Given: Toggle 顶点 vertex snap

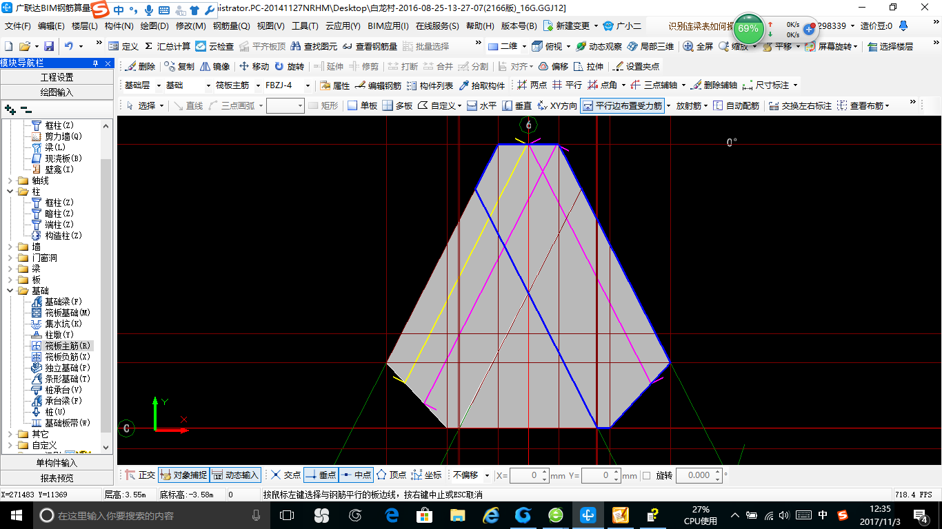Looking at the screenshot, I should pyautogui.click(x=391, y=475).
